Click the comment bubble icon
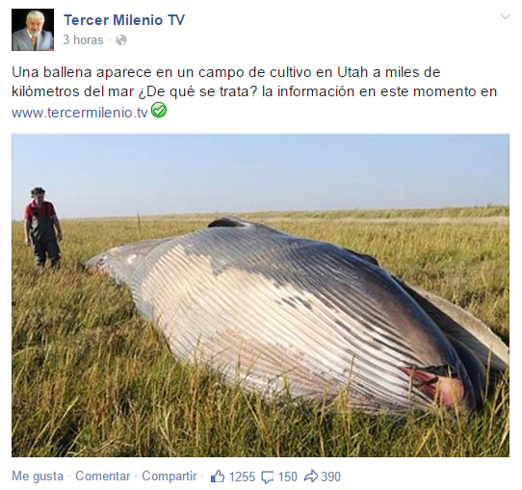The width and height of the screenshot is (522, 490). (268, 477)
